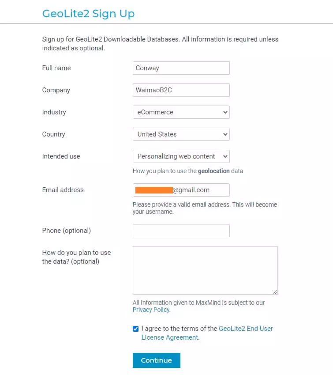The width and height of the screenshot is (333, 375).
Task: Click the textarea resize grip handle
Action: pos(276,291)
